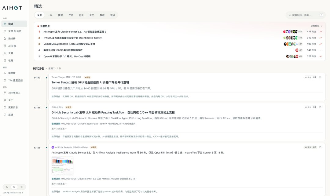
Task: Open the 关于 page from the sidebar
Action: (14, 100)
